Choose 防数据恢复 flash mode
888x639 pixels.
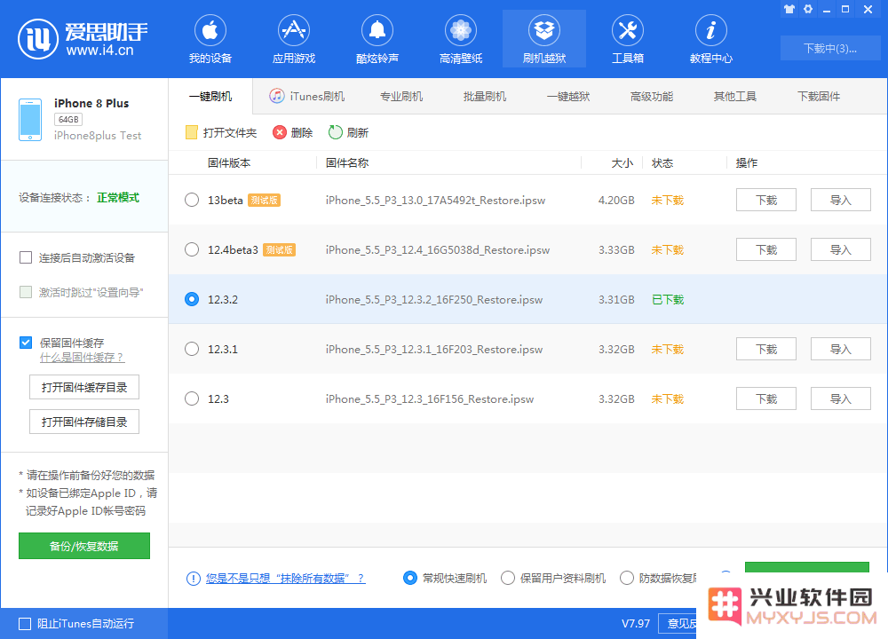pos(627,578)
